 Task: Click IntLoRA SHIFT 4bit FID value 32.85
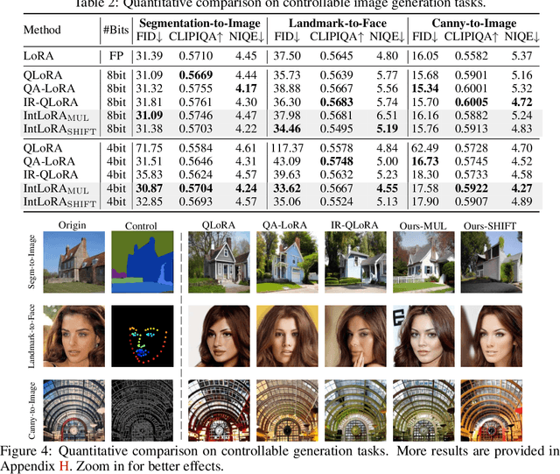[150, 202]
